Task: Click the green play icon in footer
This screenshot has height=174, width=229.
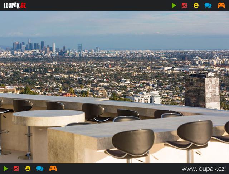Action: pos(6,169)
